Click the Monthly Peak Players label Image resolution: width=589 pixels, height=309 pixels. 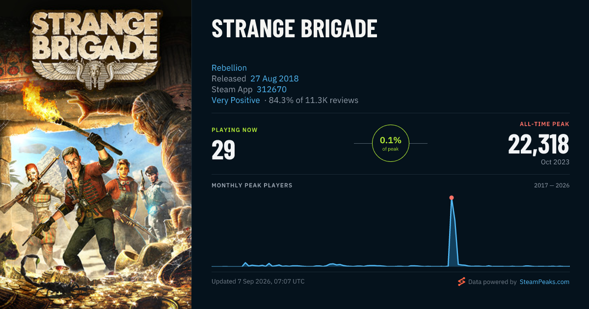pos(252,185)
